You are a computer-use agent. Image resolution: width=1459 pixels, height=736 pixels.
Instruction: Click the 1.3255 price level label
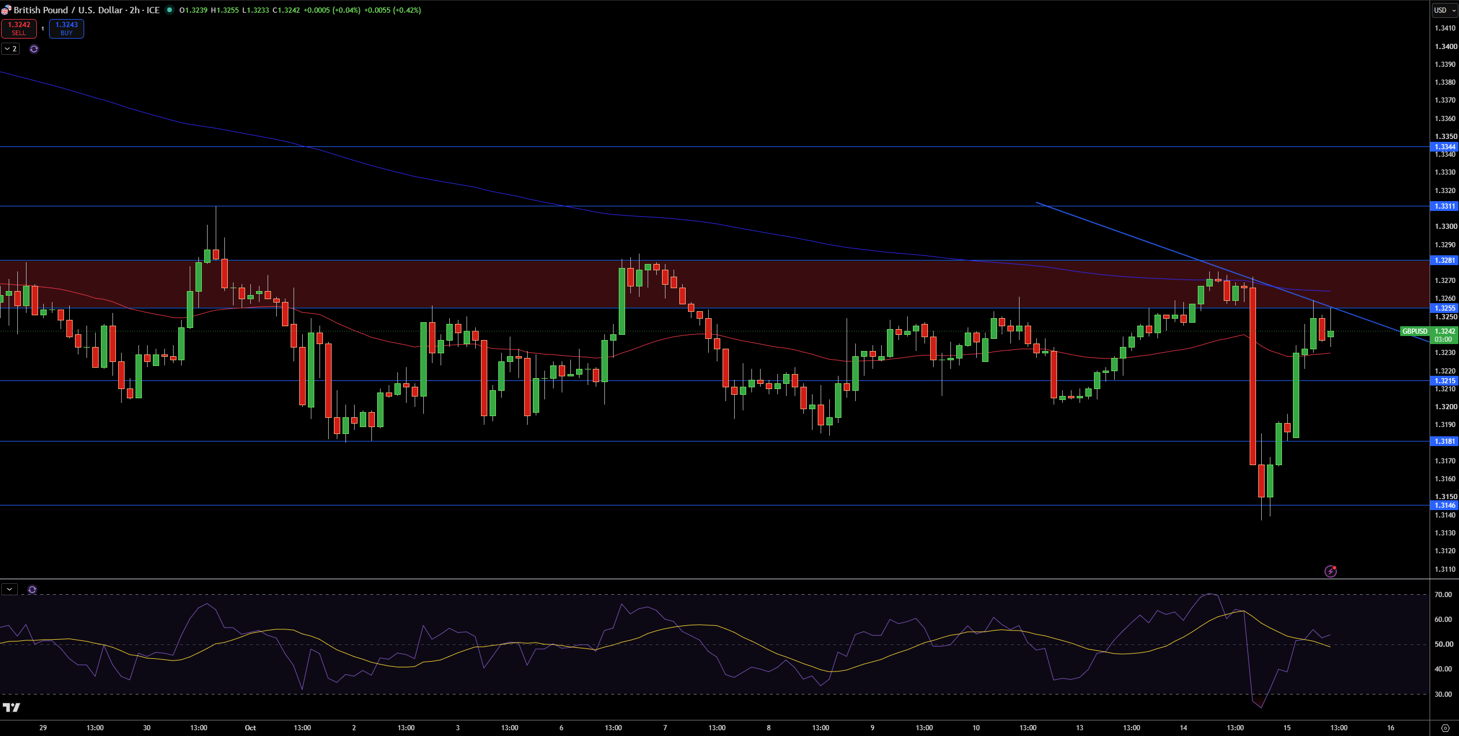click(x=1445, y=308)
